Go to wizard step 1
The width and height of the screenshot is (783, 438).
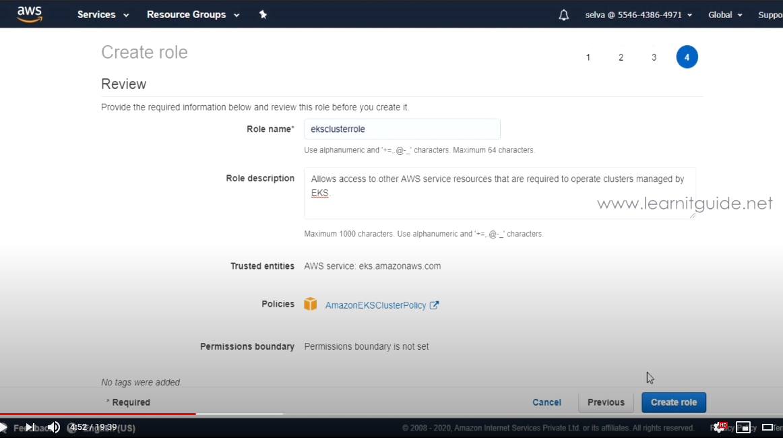point(588,57)
